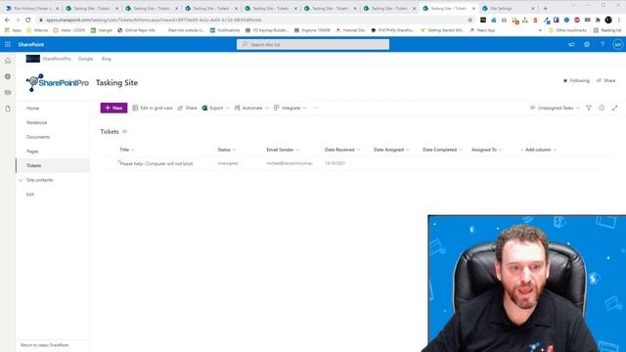
Task: Open the Assigned To column header menu
Action: 487,150
